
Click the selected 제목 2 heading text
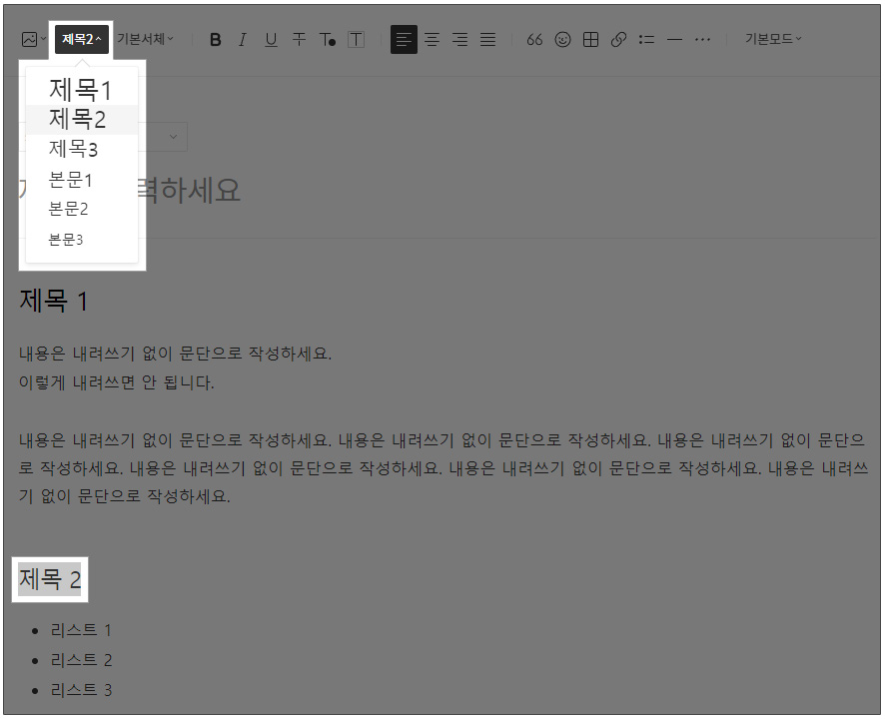(x=50, y=579)
